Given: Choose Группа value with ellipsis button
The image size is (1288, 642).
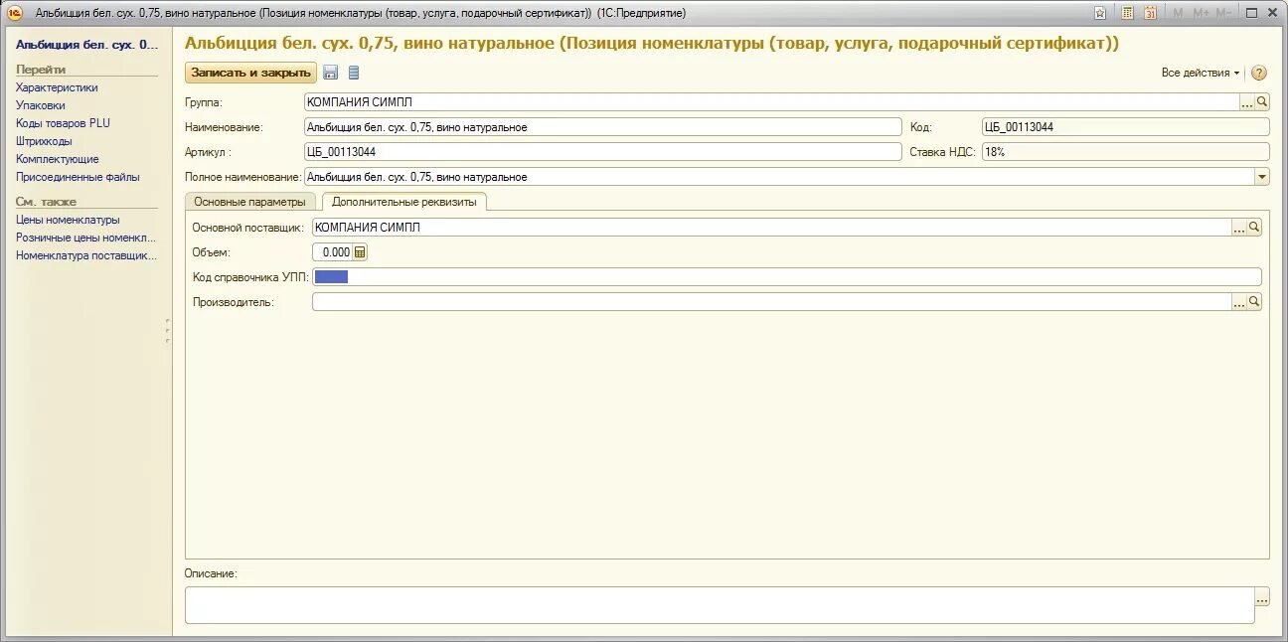Looking at the screenshot, I should click(1246, 101).
